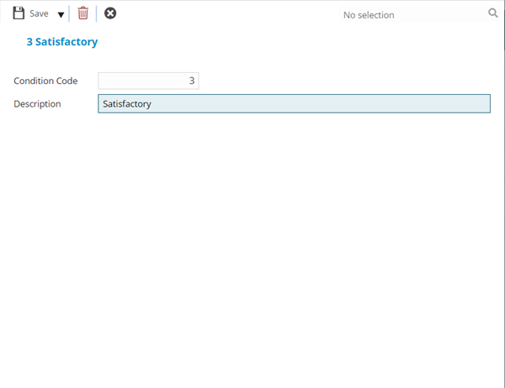The image size is (505, 388).
Task: Click the floppy disk Save icon
Action: [19, 13]
